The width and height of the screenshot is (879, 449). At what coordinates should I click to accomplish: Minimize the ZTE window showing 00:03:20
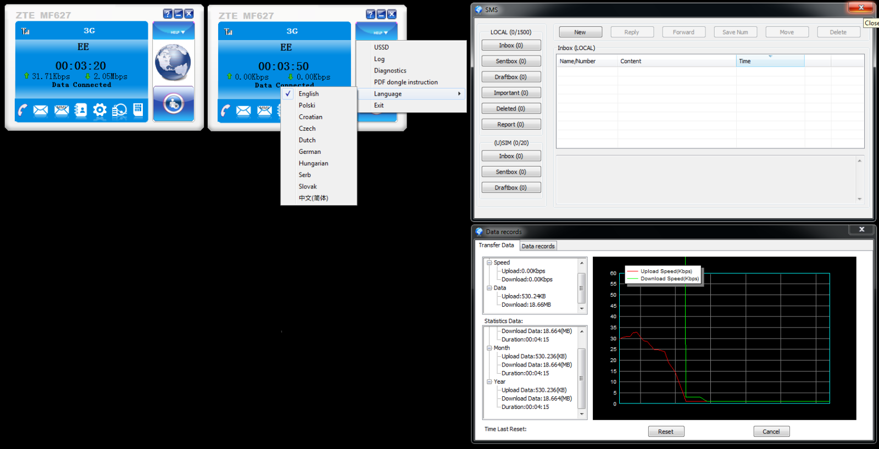point(179,14)
